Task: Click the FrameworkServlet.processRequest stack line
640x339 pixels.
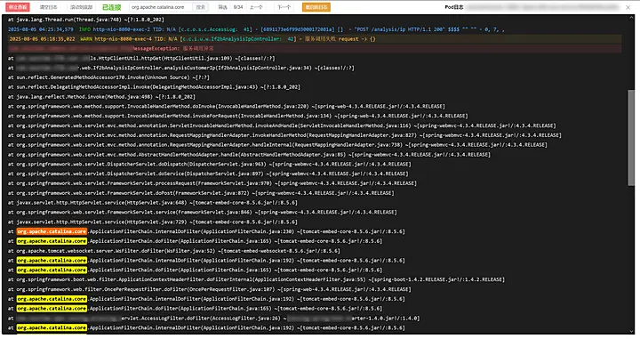Action: point(212,183)
